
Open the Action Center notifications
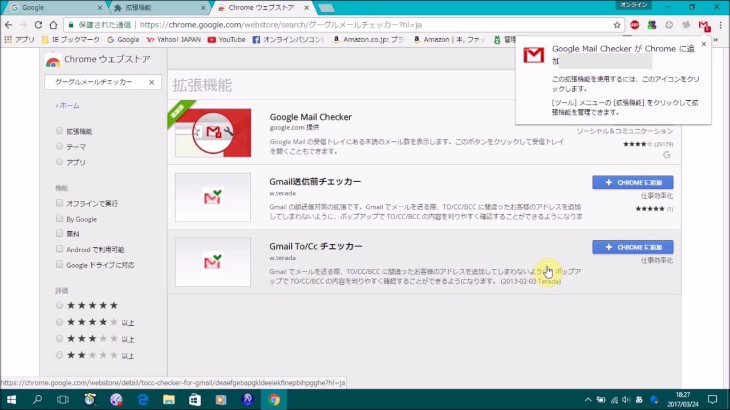pos(712,400)
